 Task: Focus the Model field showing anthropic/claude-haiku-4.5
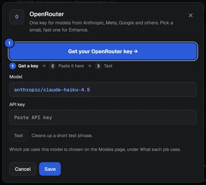103,90
